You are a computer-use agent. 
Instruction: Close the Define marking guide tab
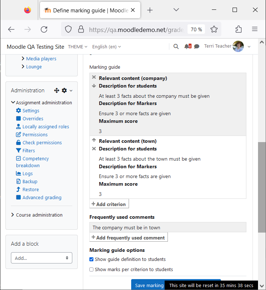coord(133,10)
